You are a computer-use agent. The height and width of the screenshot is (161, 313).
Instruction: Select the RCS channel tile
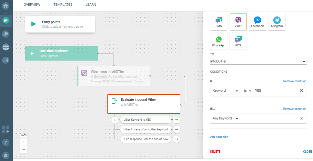pos(238,41)
